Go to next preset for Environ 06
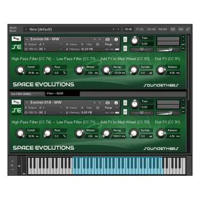The image size is (200, 200). [x=100, y=39]
